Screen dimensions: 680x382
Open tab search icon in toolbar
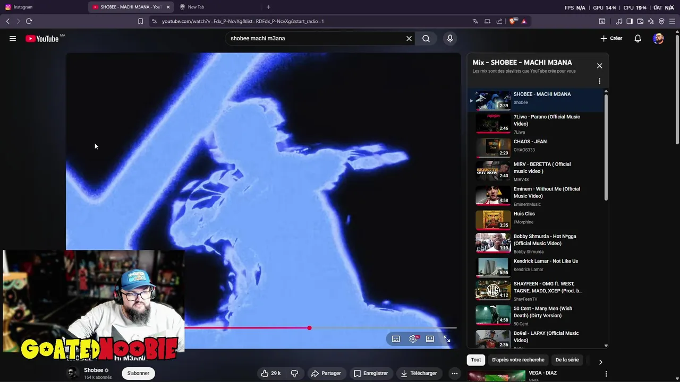(602, 21)
